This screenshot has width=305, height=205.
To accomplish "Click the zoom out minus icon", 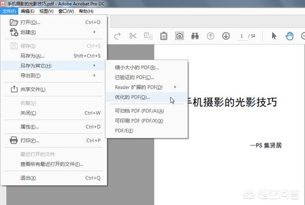I will point(303,36).
